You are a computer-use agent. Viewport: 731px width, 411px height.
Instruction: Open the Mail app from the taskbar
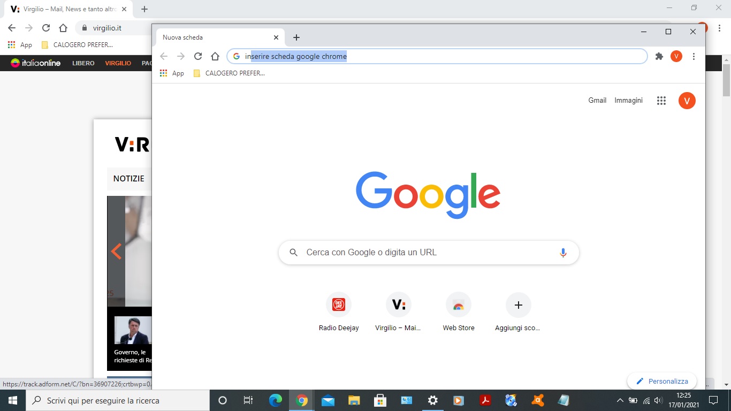click(328, 400)
